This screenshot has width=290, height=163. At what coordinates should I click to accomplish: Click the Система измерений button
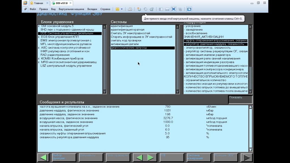(199, 157)
